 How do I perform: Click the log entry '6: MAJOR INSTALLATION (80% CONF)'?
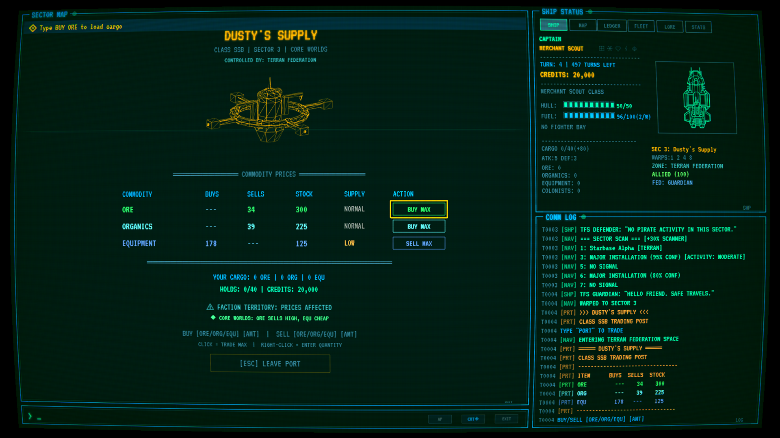point(630,276)
